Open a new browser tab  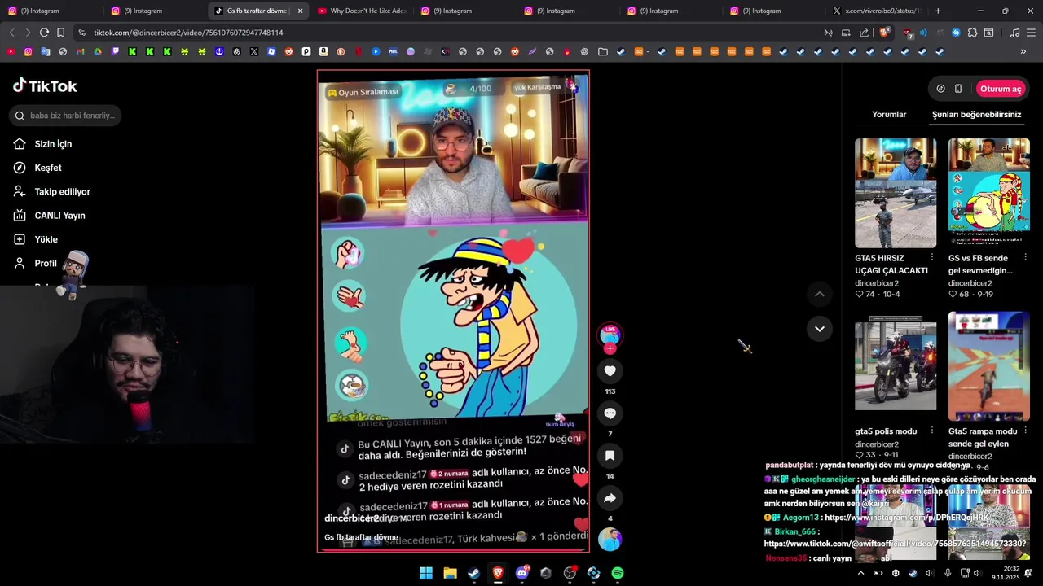click(938, 11)
